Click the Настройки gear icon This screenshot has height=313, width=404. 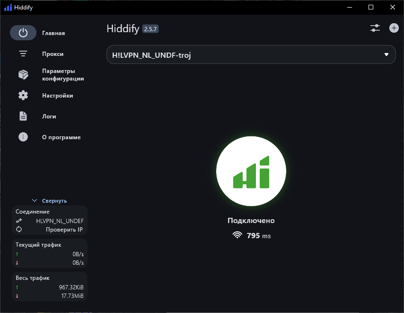coord(23,95)
